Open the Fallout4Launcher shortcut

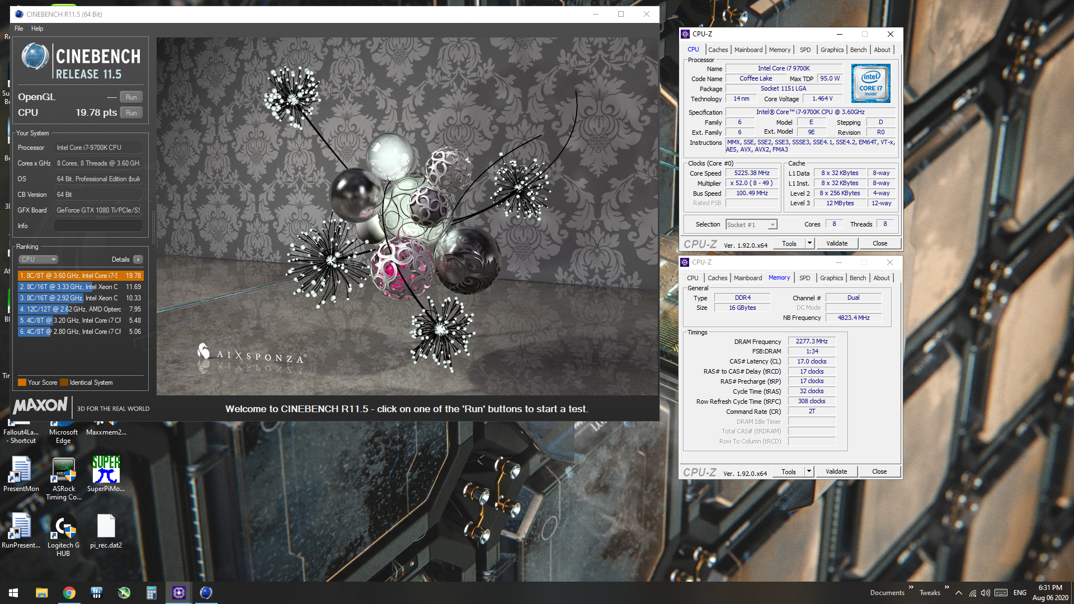[x=21, y=432]
